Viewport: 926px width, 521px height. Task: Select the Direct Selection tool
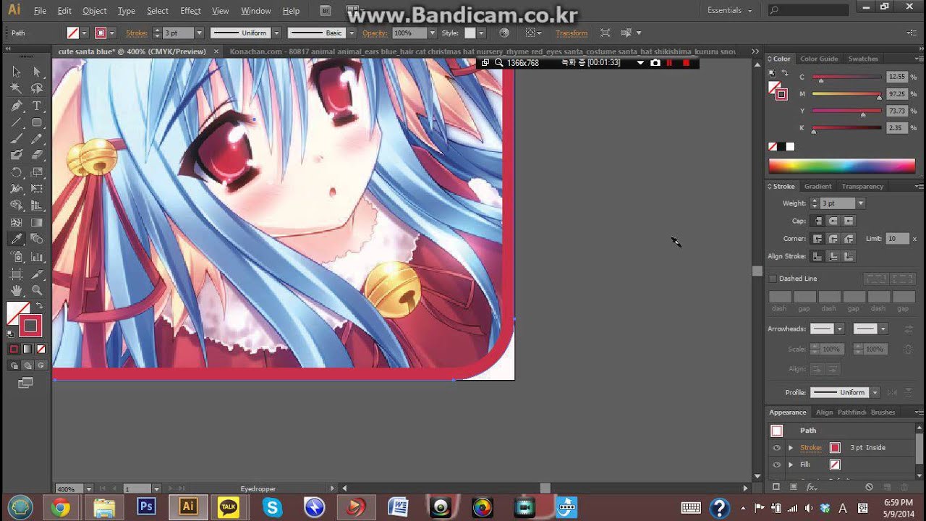coord(37,72)
